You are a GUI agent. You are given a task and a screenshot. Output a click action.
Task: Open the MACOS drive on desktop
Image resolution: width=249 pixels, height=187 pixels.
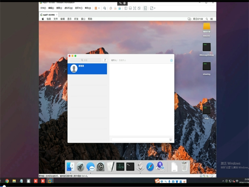pos(206,28)
